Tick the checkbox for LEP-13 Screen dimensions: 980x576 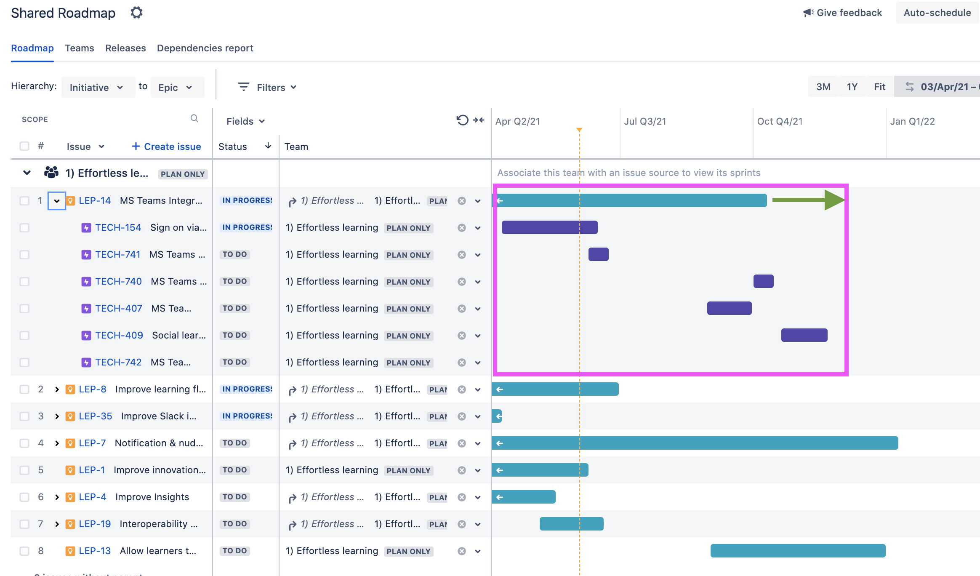24,551
